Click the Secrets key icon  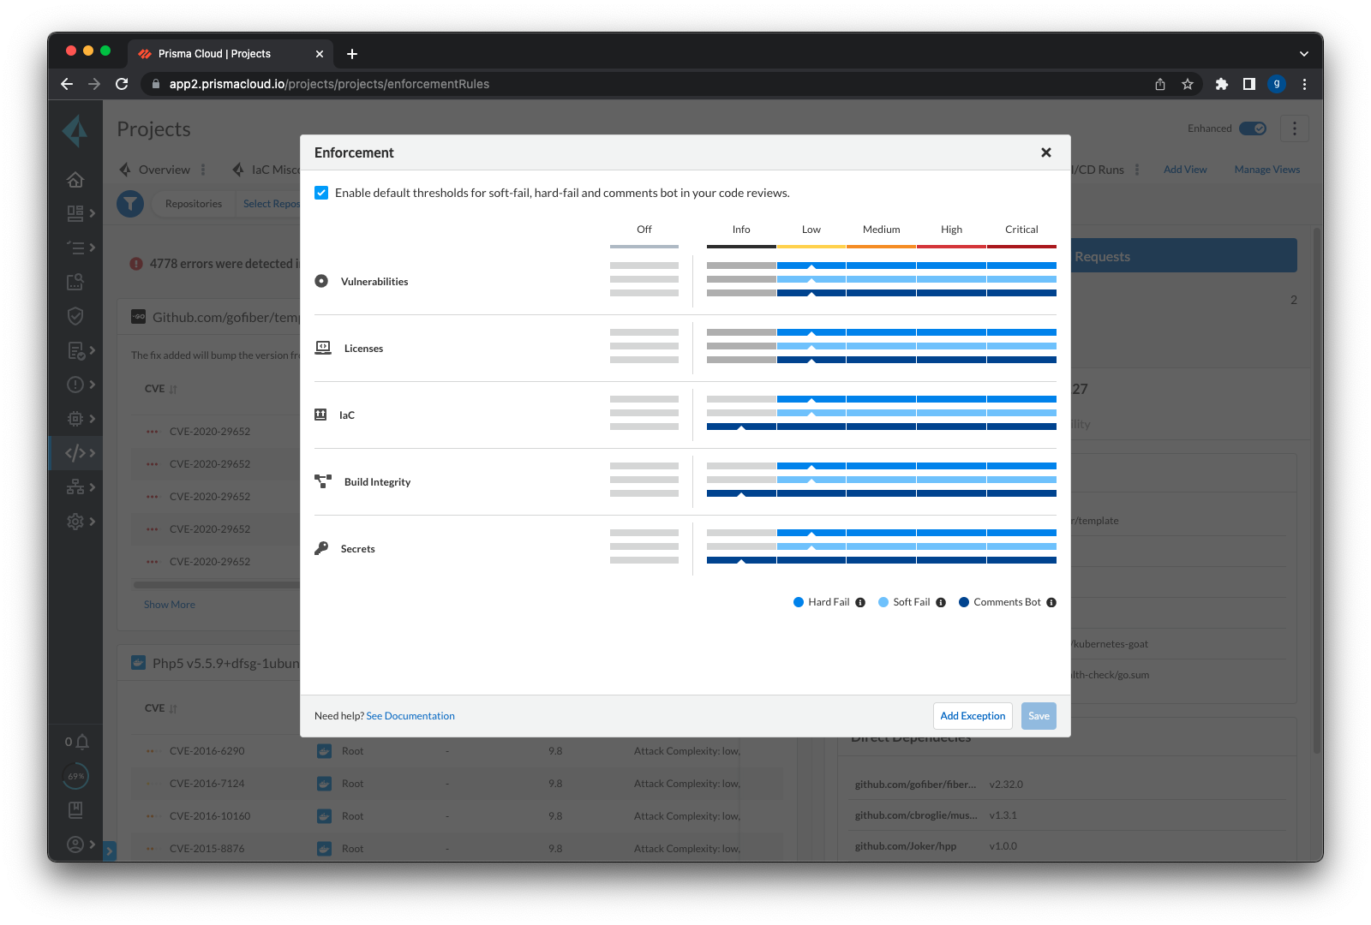[x=321, y=548]
